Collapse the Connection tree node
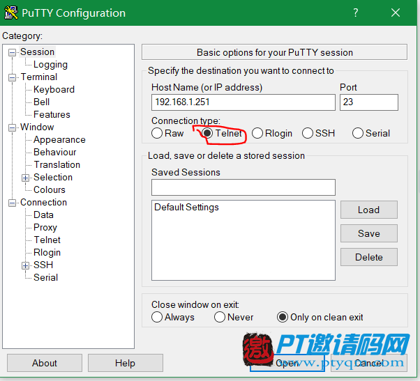420x381 pixels. 12,203
